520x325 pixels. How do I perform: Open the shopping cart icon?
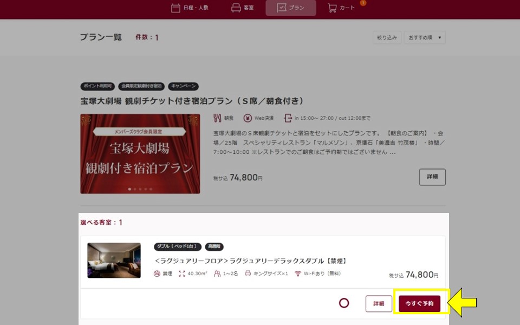click(x=332, y=8)
